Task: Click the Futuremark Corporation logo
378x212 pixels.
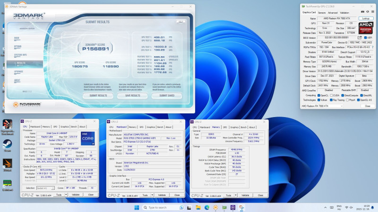Action: pyautogui.click(x=27, y=104)
